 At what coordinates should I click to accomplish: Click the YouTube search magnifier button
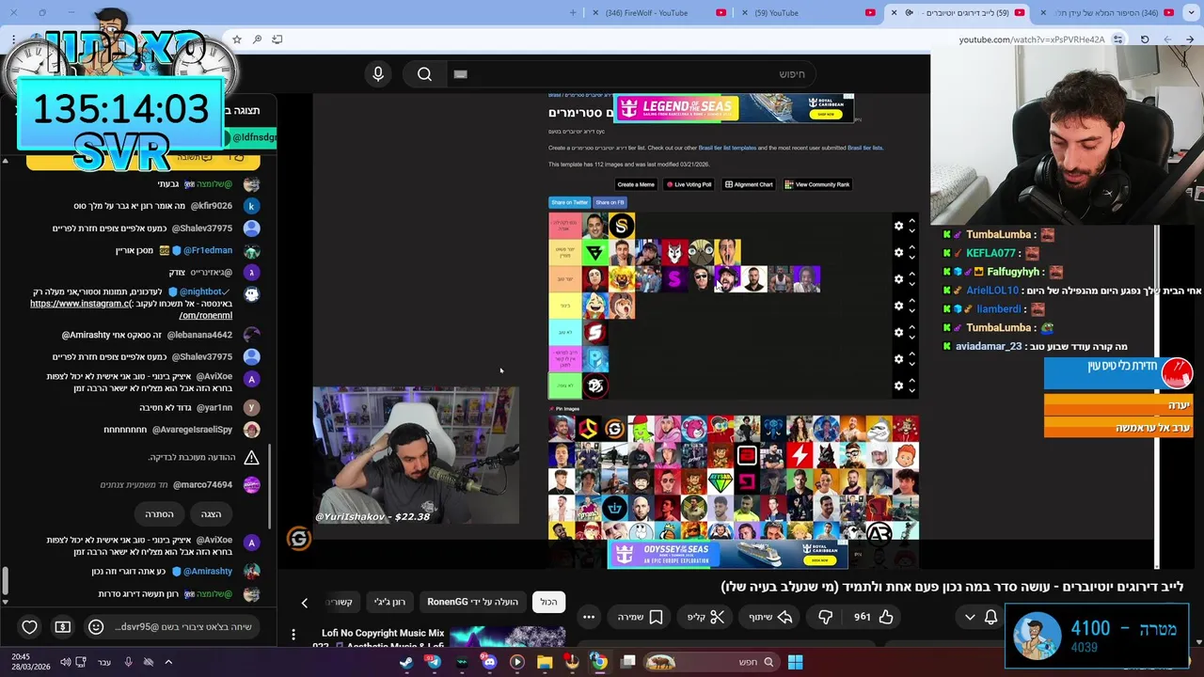pyautogui.click(x=424, y=74)
